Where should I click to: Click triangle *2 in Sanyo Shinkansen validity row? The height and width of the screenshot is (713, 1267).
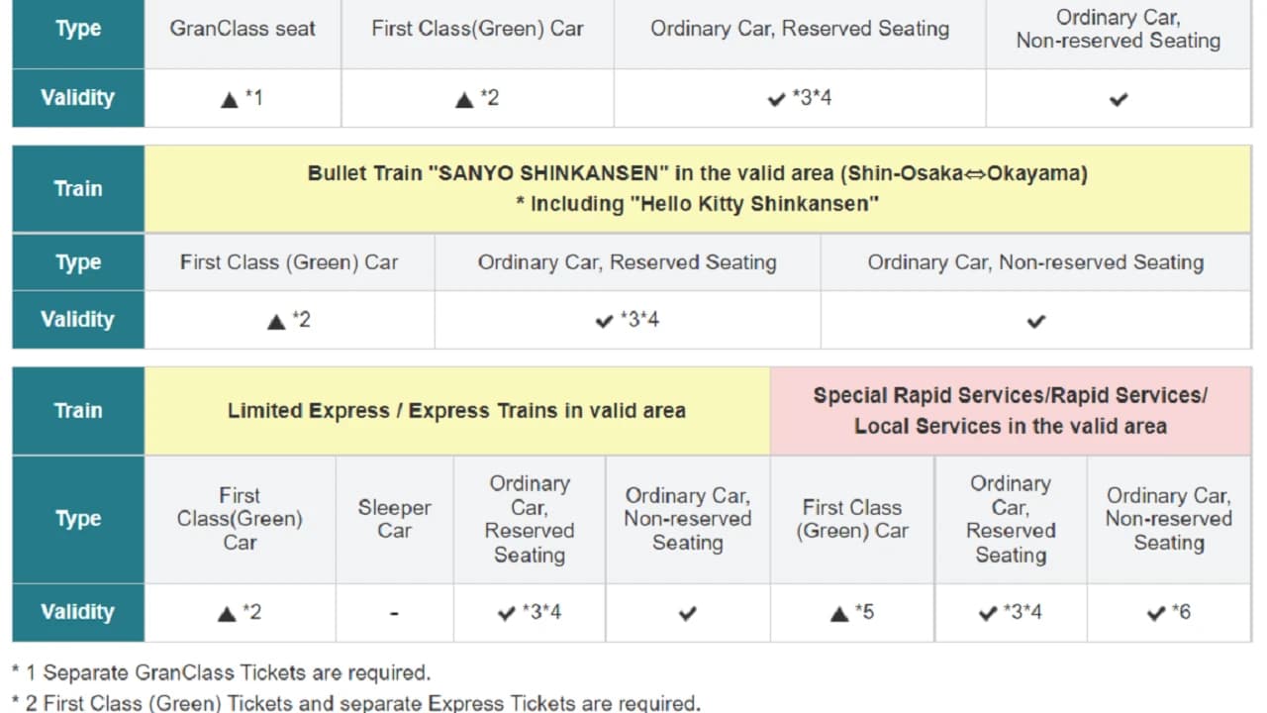(x=289, y=320)
